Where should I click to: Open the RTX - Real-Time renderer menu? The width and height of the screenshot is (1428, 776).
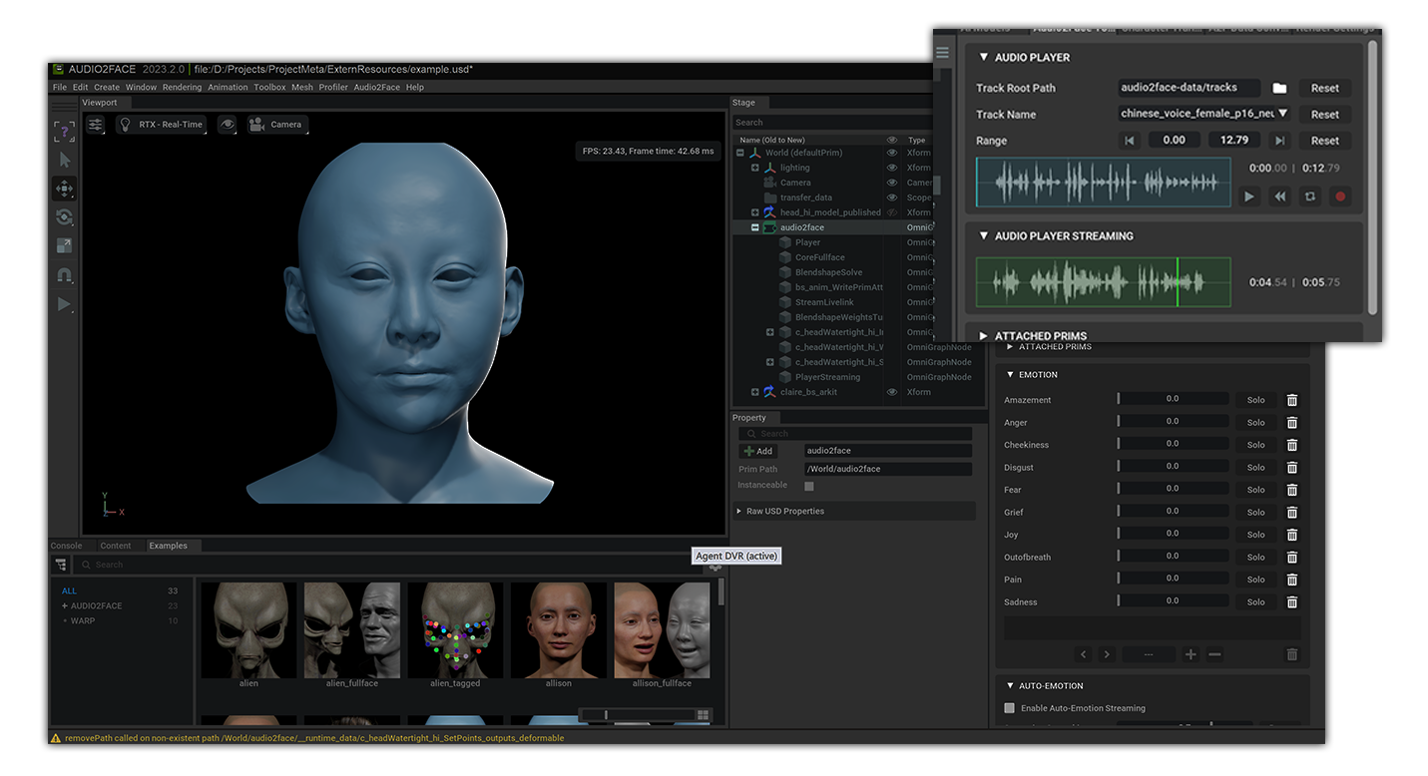point(161,125)
